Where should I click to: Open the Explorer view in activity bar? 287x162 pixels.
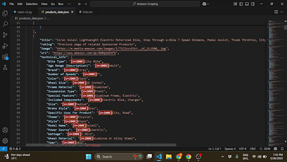coord(5,13)
